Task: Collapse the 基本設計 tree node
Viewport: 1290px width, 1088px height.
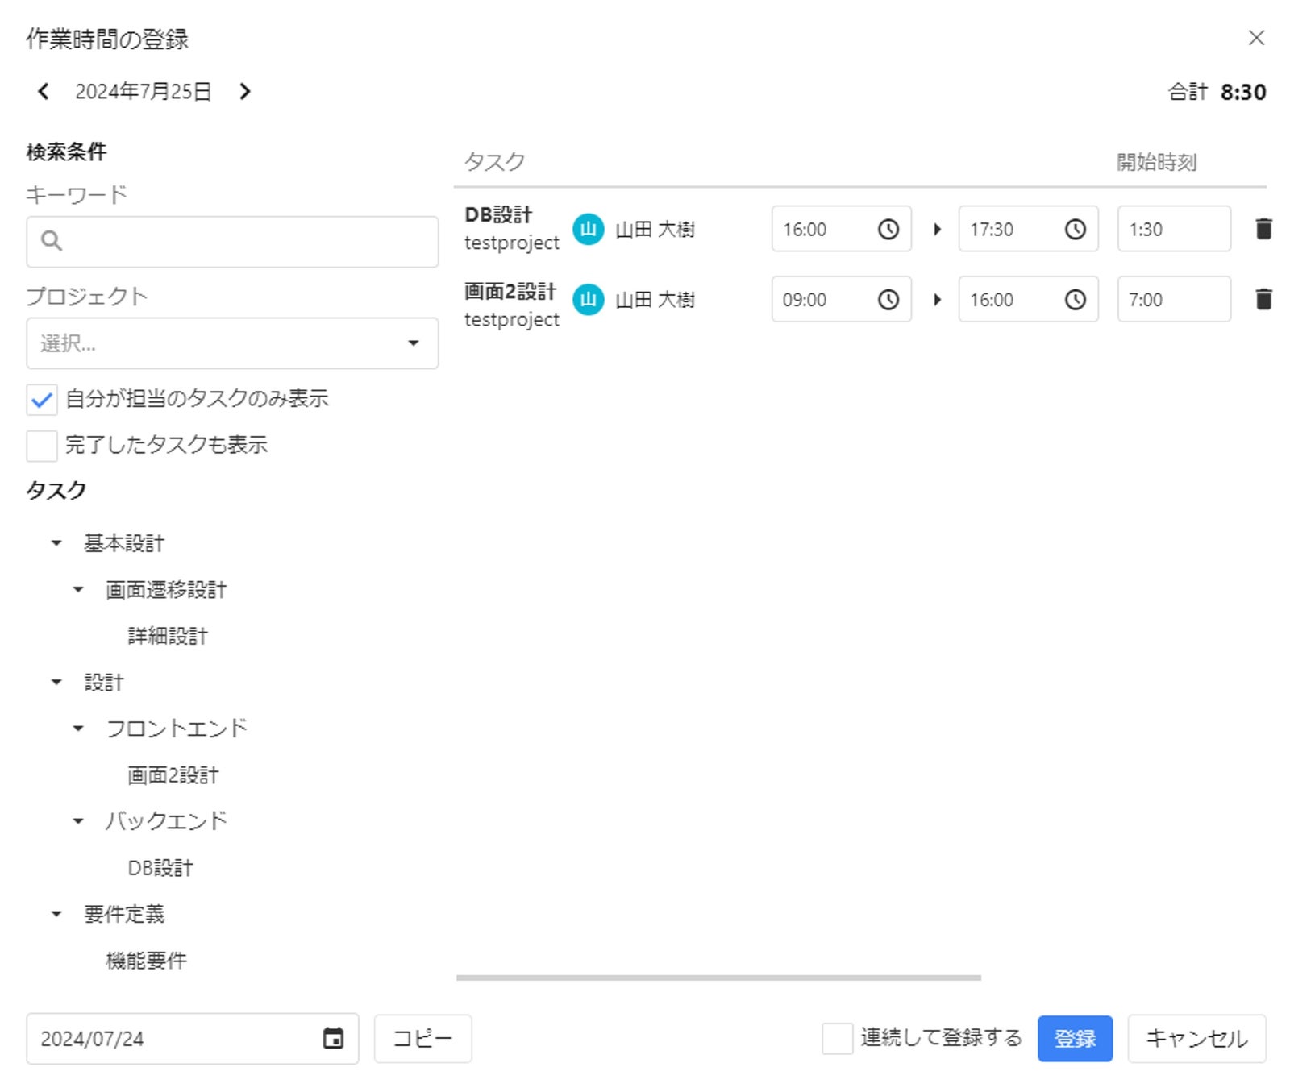Action: click(x=56, y=543)
